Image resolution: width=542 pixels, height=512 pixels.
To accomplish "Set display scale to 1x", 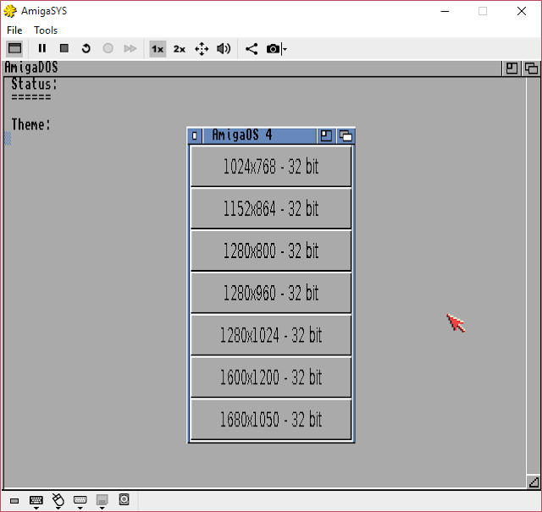I will (x=158, y=49).
